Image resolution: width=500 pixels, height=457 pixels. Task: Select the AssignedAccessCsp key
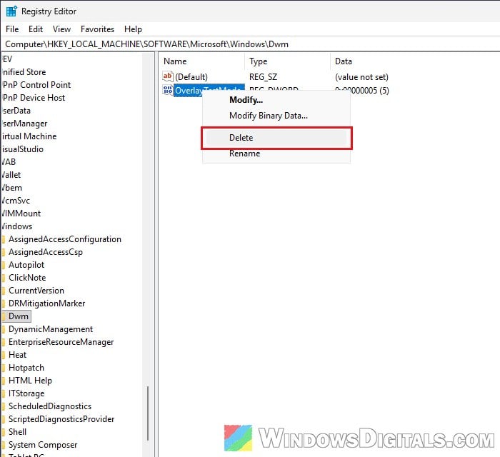coord(46,252)
